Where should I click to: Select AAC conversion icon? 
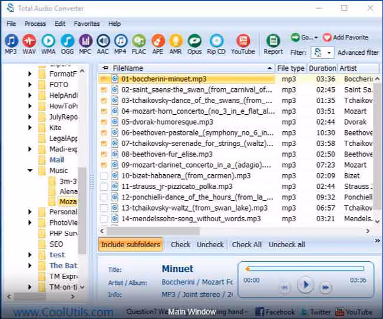103,41
